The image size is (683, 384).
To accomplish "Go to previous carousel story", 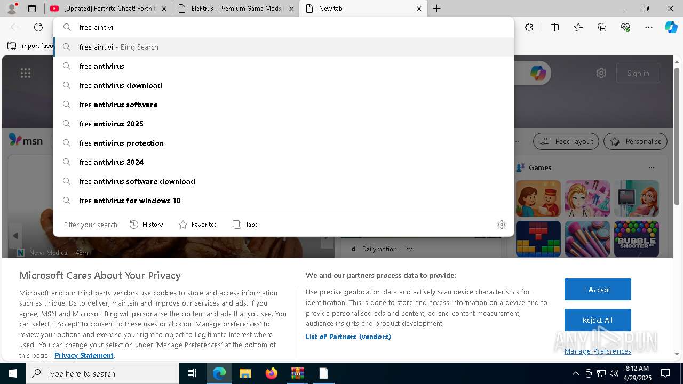I will pos(15,236).
